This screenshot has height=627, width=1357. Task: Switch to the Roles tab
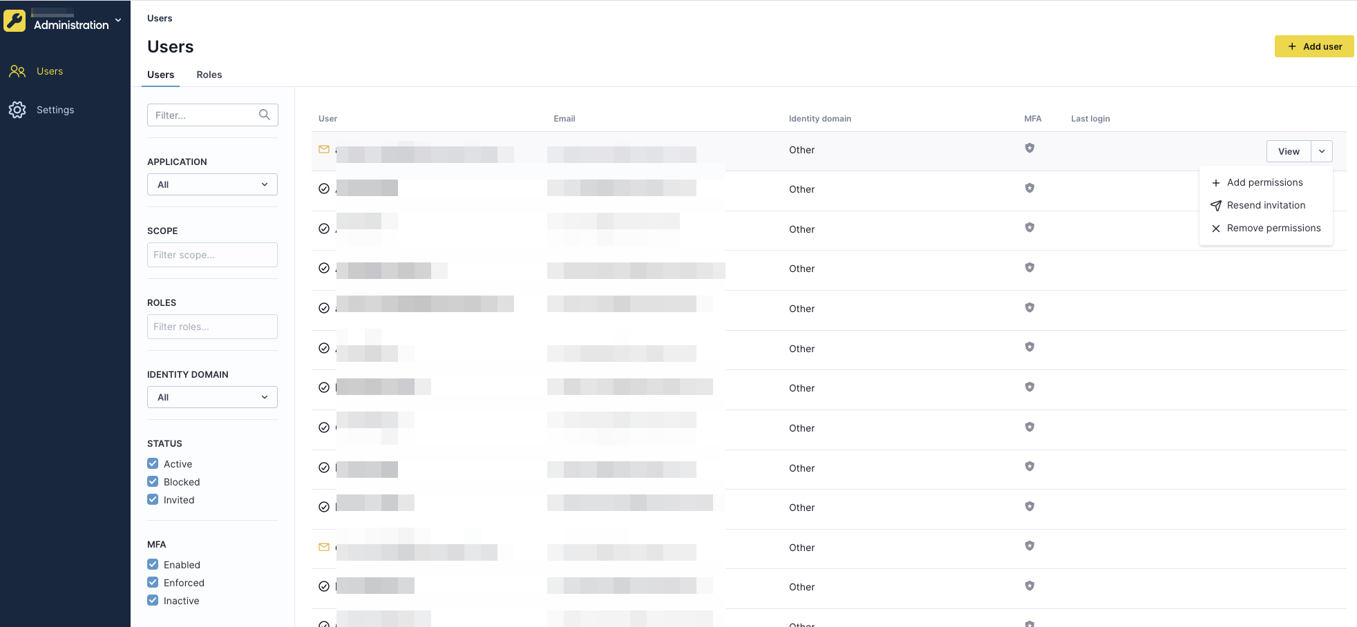pos(209,75)
